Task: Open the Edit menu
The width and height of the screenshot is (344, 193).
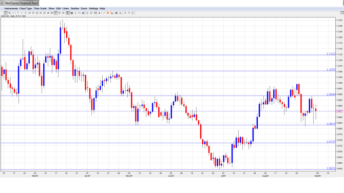Action: [x=59, y=8]
